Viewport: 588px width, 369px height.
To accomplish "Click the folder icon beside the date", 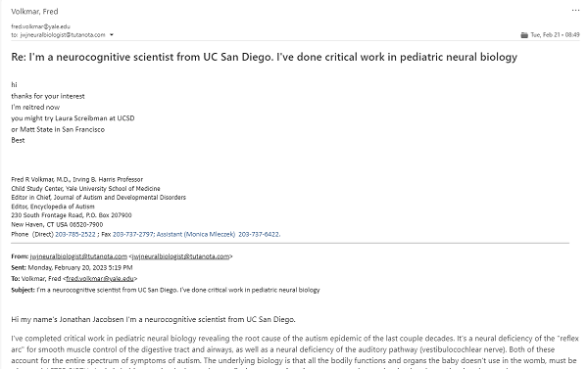I will pyautogui.click(x=524, y=35).
